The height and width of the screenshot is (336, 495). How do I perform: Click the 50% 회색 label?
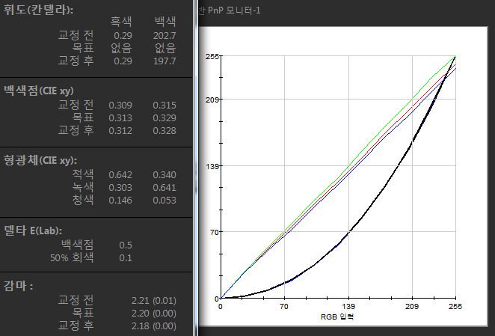72,257
